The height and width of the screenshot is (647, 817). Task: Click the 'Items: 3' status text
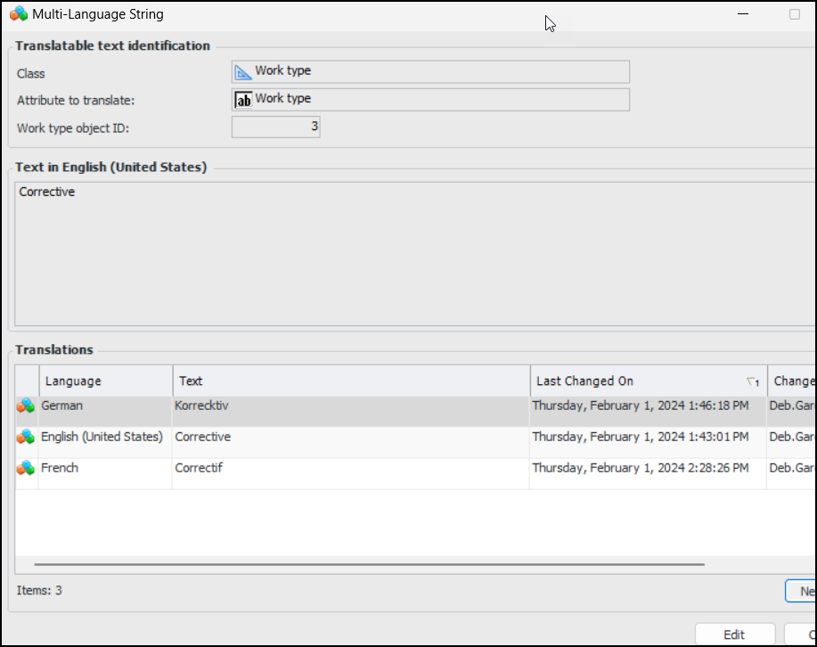39,590
